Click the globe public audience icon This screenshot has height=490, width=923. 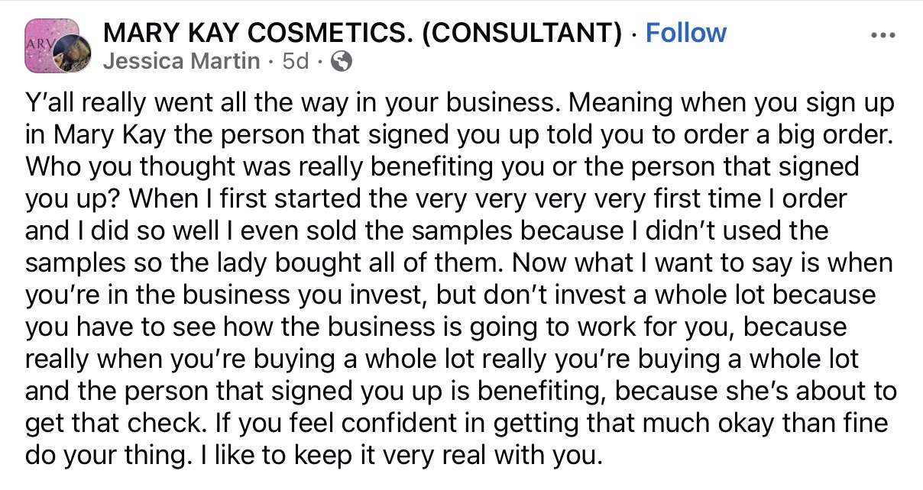pyautogui.click(x=342, y=61)
